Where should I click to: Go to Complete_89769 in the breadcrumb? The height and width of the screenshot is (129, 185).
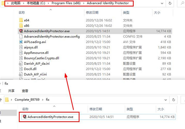[x=27, y=100]
